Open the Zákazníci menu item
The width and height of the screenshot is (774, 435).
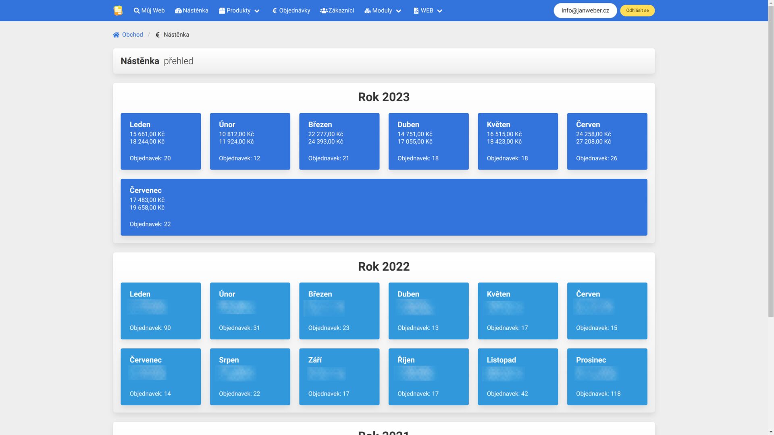341,10
